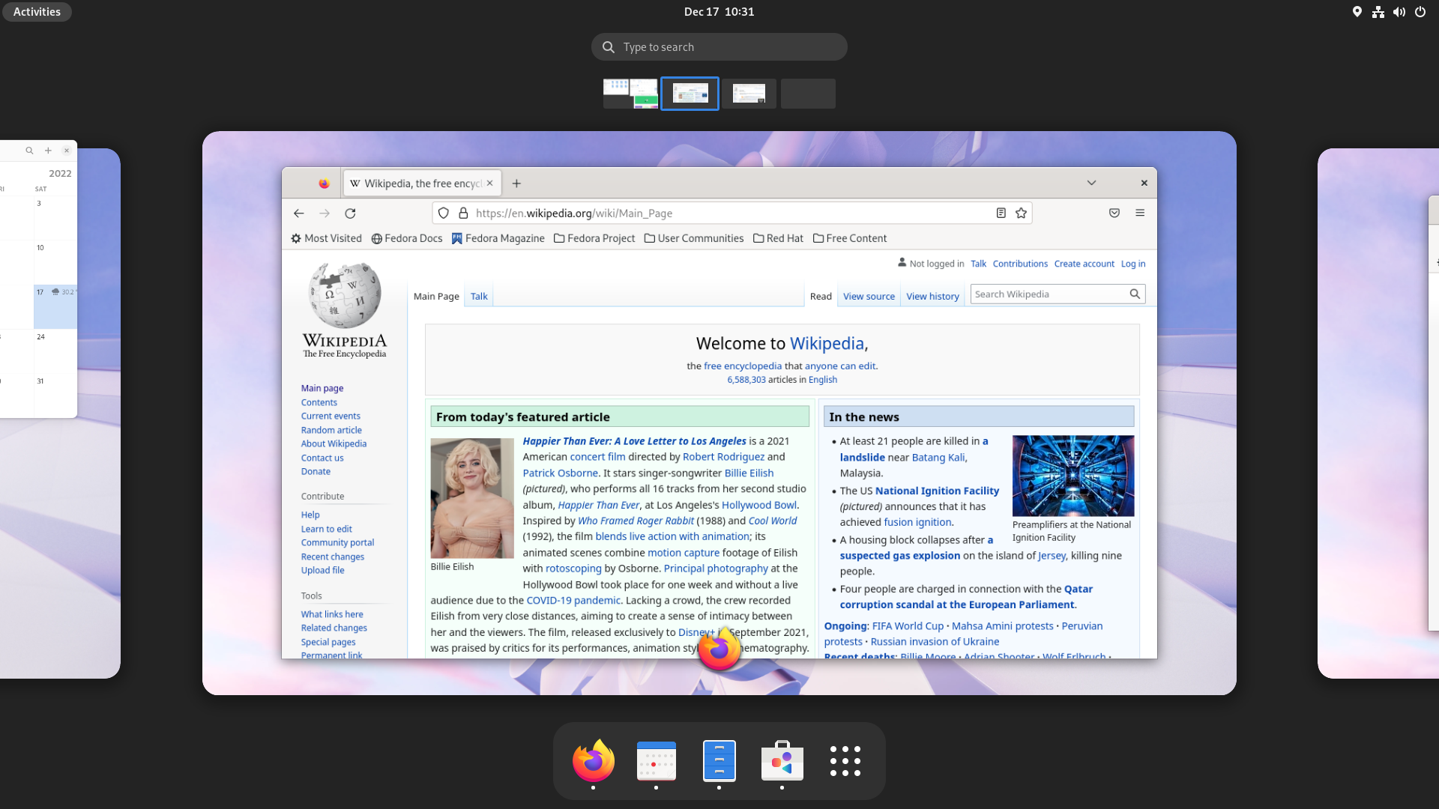Show all applications grid
This screenshot has height=809, width=1439.
pos(845,760)
